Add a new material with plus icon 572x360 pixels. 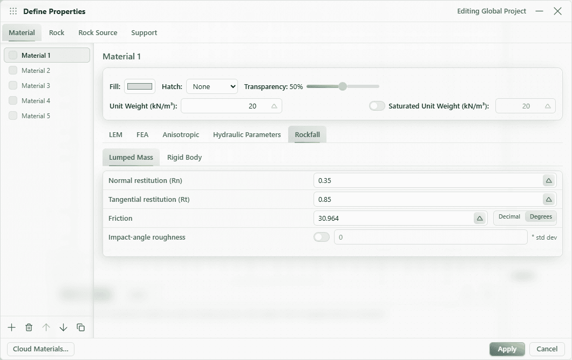12,328
